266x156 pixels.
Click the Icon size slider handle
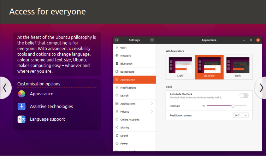(233, 106)
